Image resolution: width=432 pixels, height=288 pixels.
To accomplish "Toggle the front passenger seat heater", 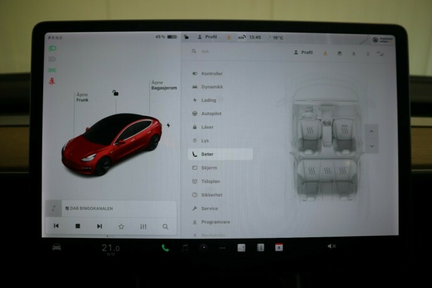I will (x=343, y=131).
